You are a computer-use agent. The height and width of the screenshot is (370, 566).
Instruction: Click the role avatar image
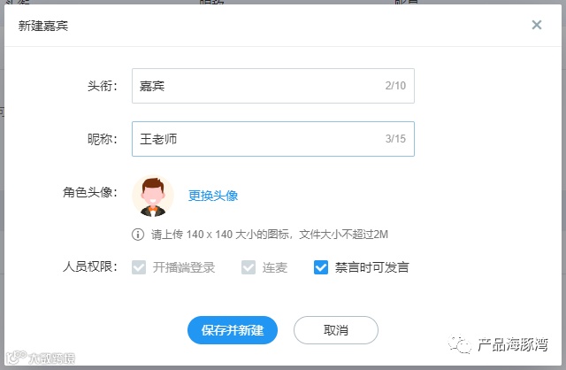[153, 197]
